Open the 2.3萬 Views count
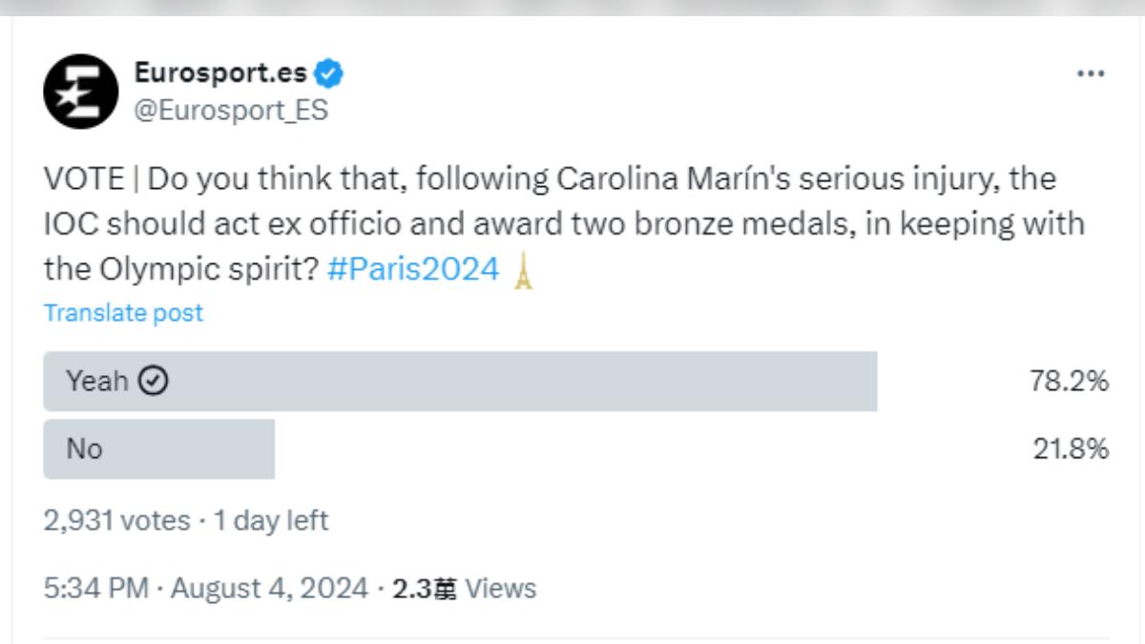Screen dimensions: 1145x644 (465, 589)
